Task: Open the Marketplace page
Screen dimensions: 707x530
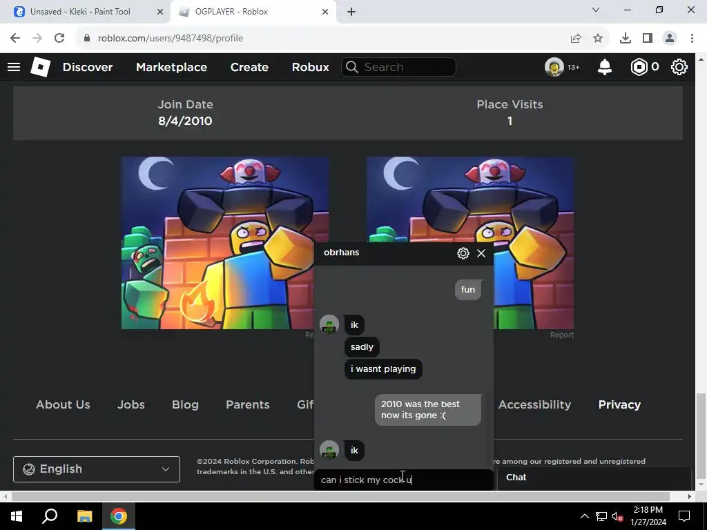Action: click(x=171, y=67)
